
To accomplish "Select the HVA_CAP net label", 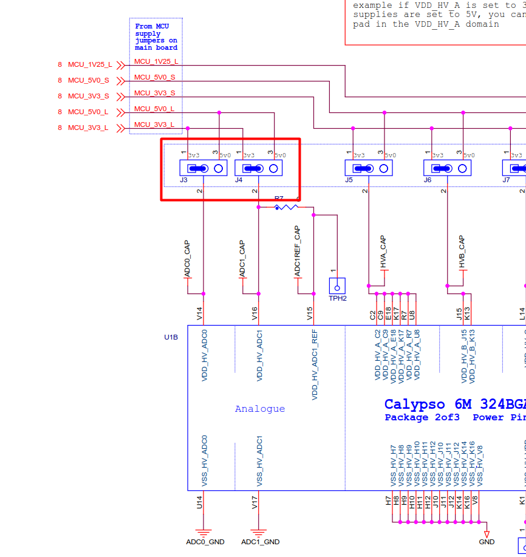I will (x=383, y=251).
